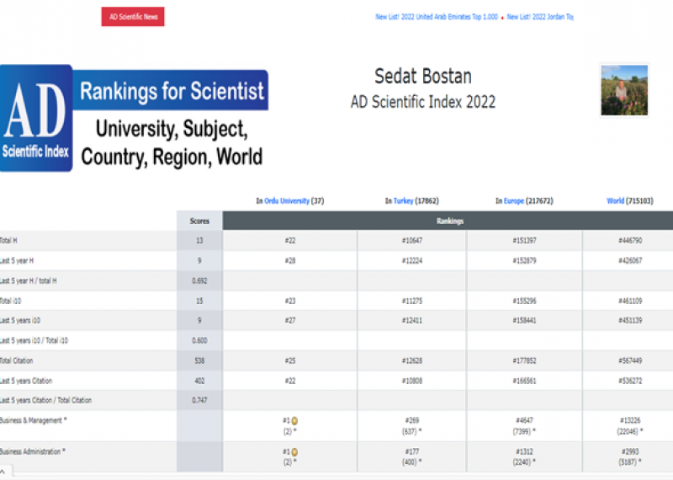Click the Business & Management subject label
Screen dimensions: 673x480
pos(32,420)
